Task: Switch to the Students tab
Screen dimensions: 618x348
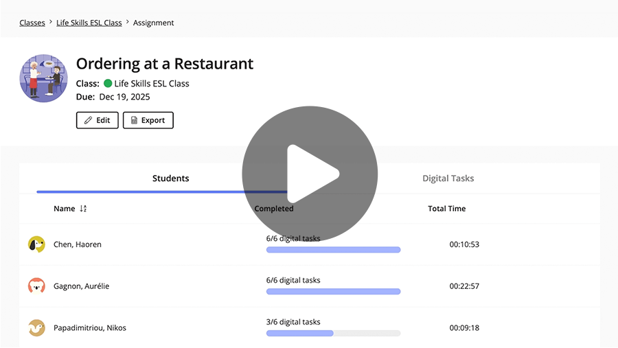Action: [171, 178]
